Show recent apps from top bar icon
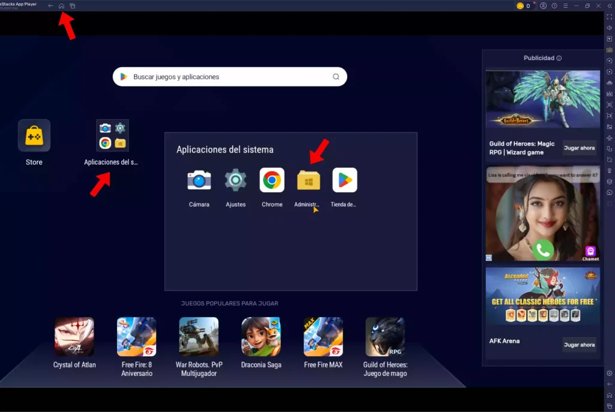Viewport: 615px width, 412px height. click(x=73, y=6)
